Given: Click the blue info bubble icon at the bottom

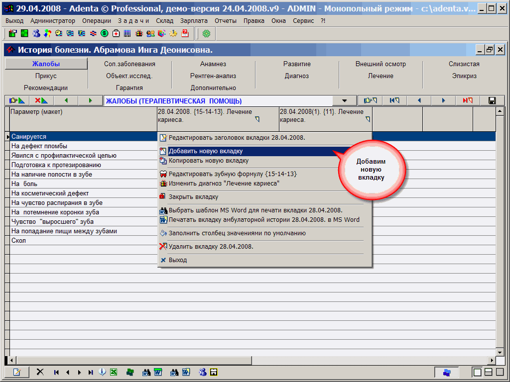Looking at the screenshot, I should (103, 372).
